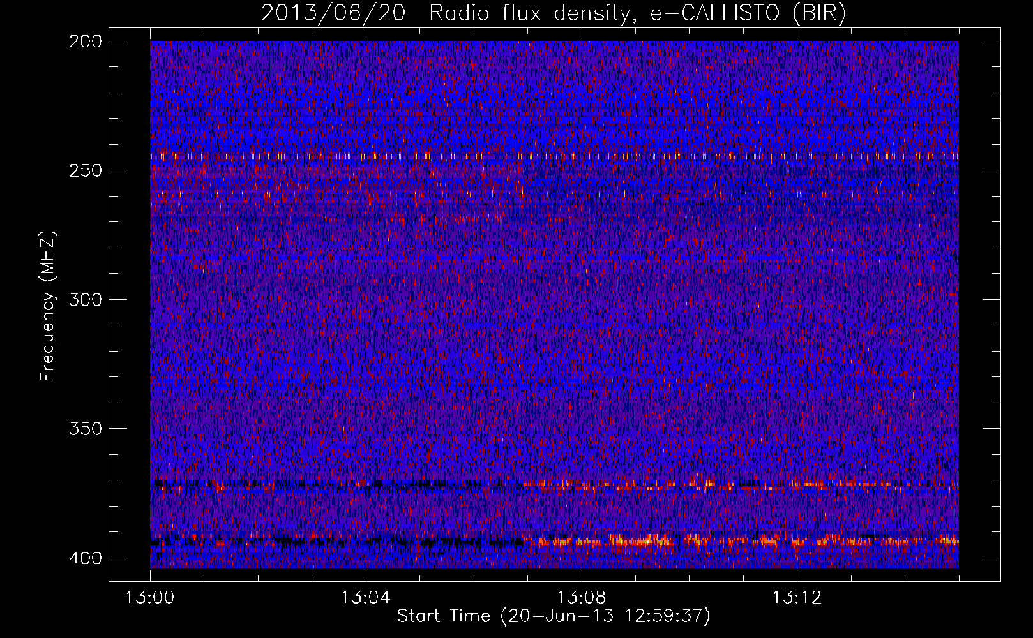Click the 13:00 time tick label
Viewport: 1033px width, 638px height.
[x=150, y=598]
